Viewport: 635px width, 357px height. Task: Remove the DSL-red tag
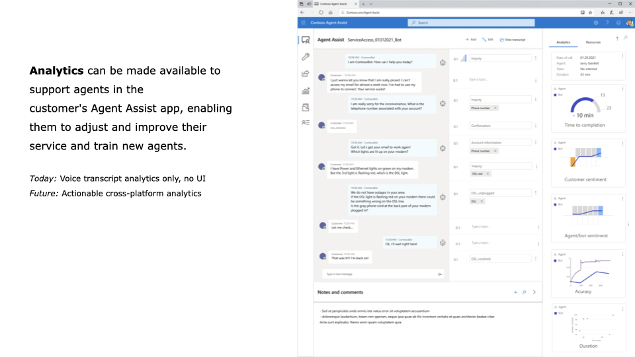pyautogui.click(x=487, y=174)
